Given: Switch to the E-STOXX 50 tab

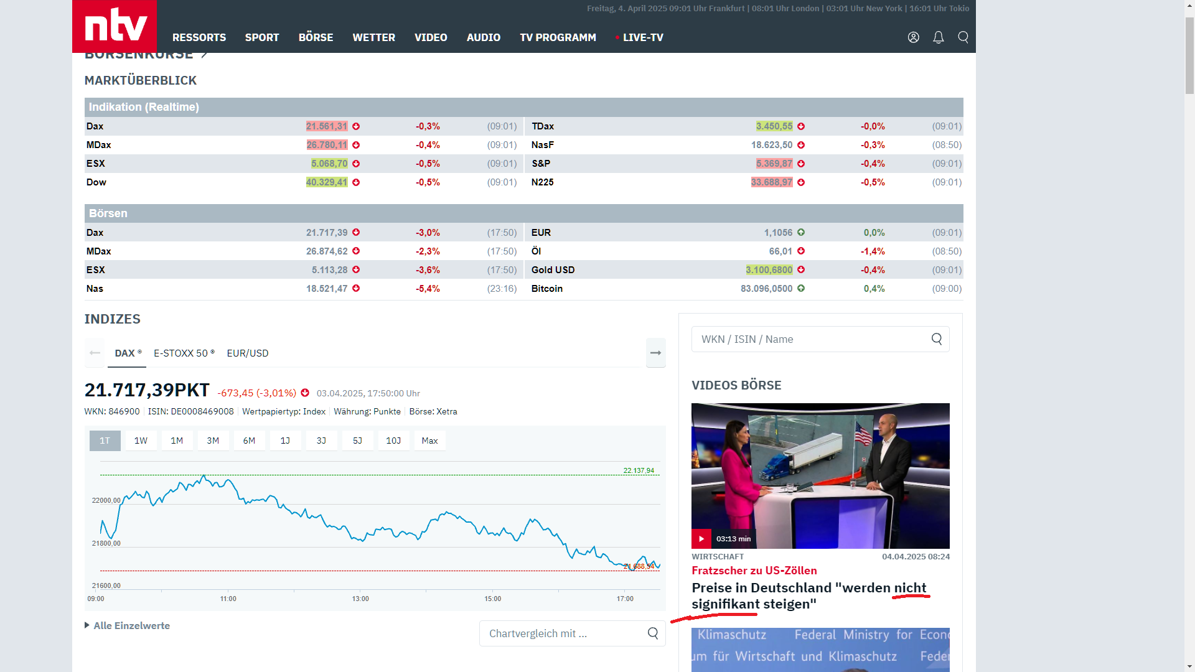Looking at the screenshot, I should point(184,353).
